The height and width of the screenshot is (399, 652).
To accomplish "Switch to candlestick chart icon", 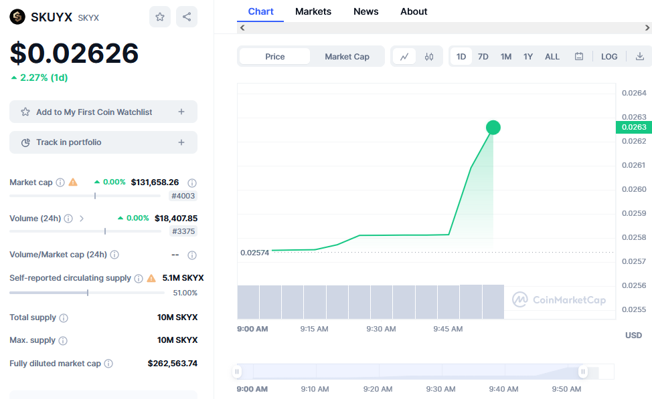I will coord(429,56).
